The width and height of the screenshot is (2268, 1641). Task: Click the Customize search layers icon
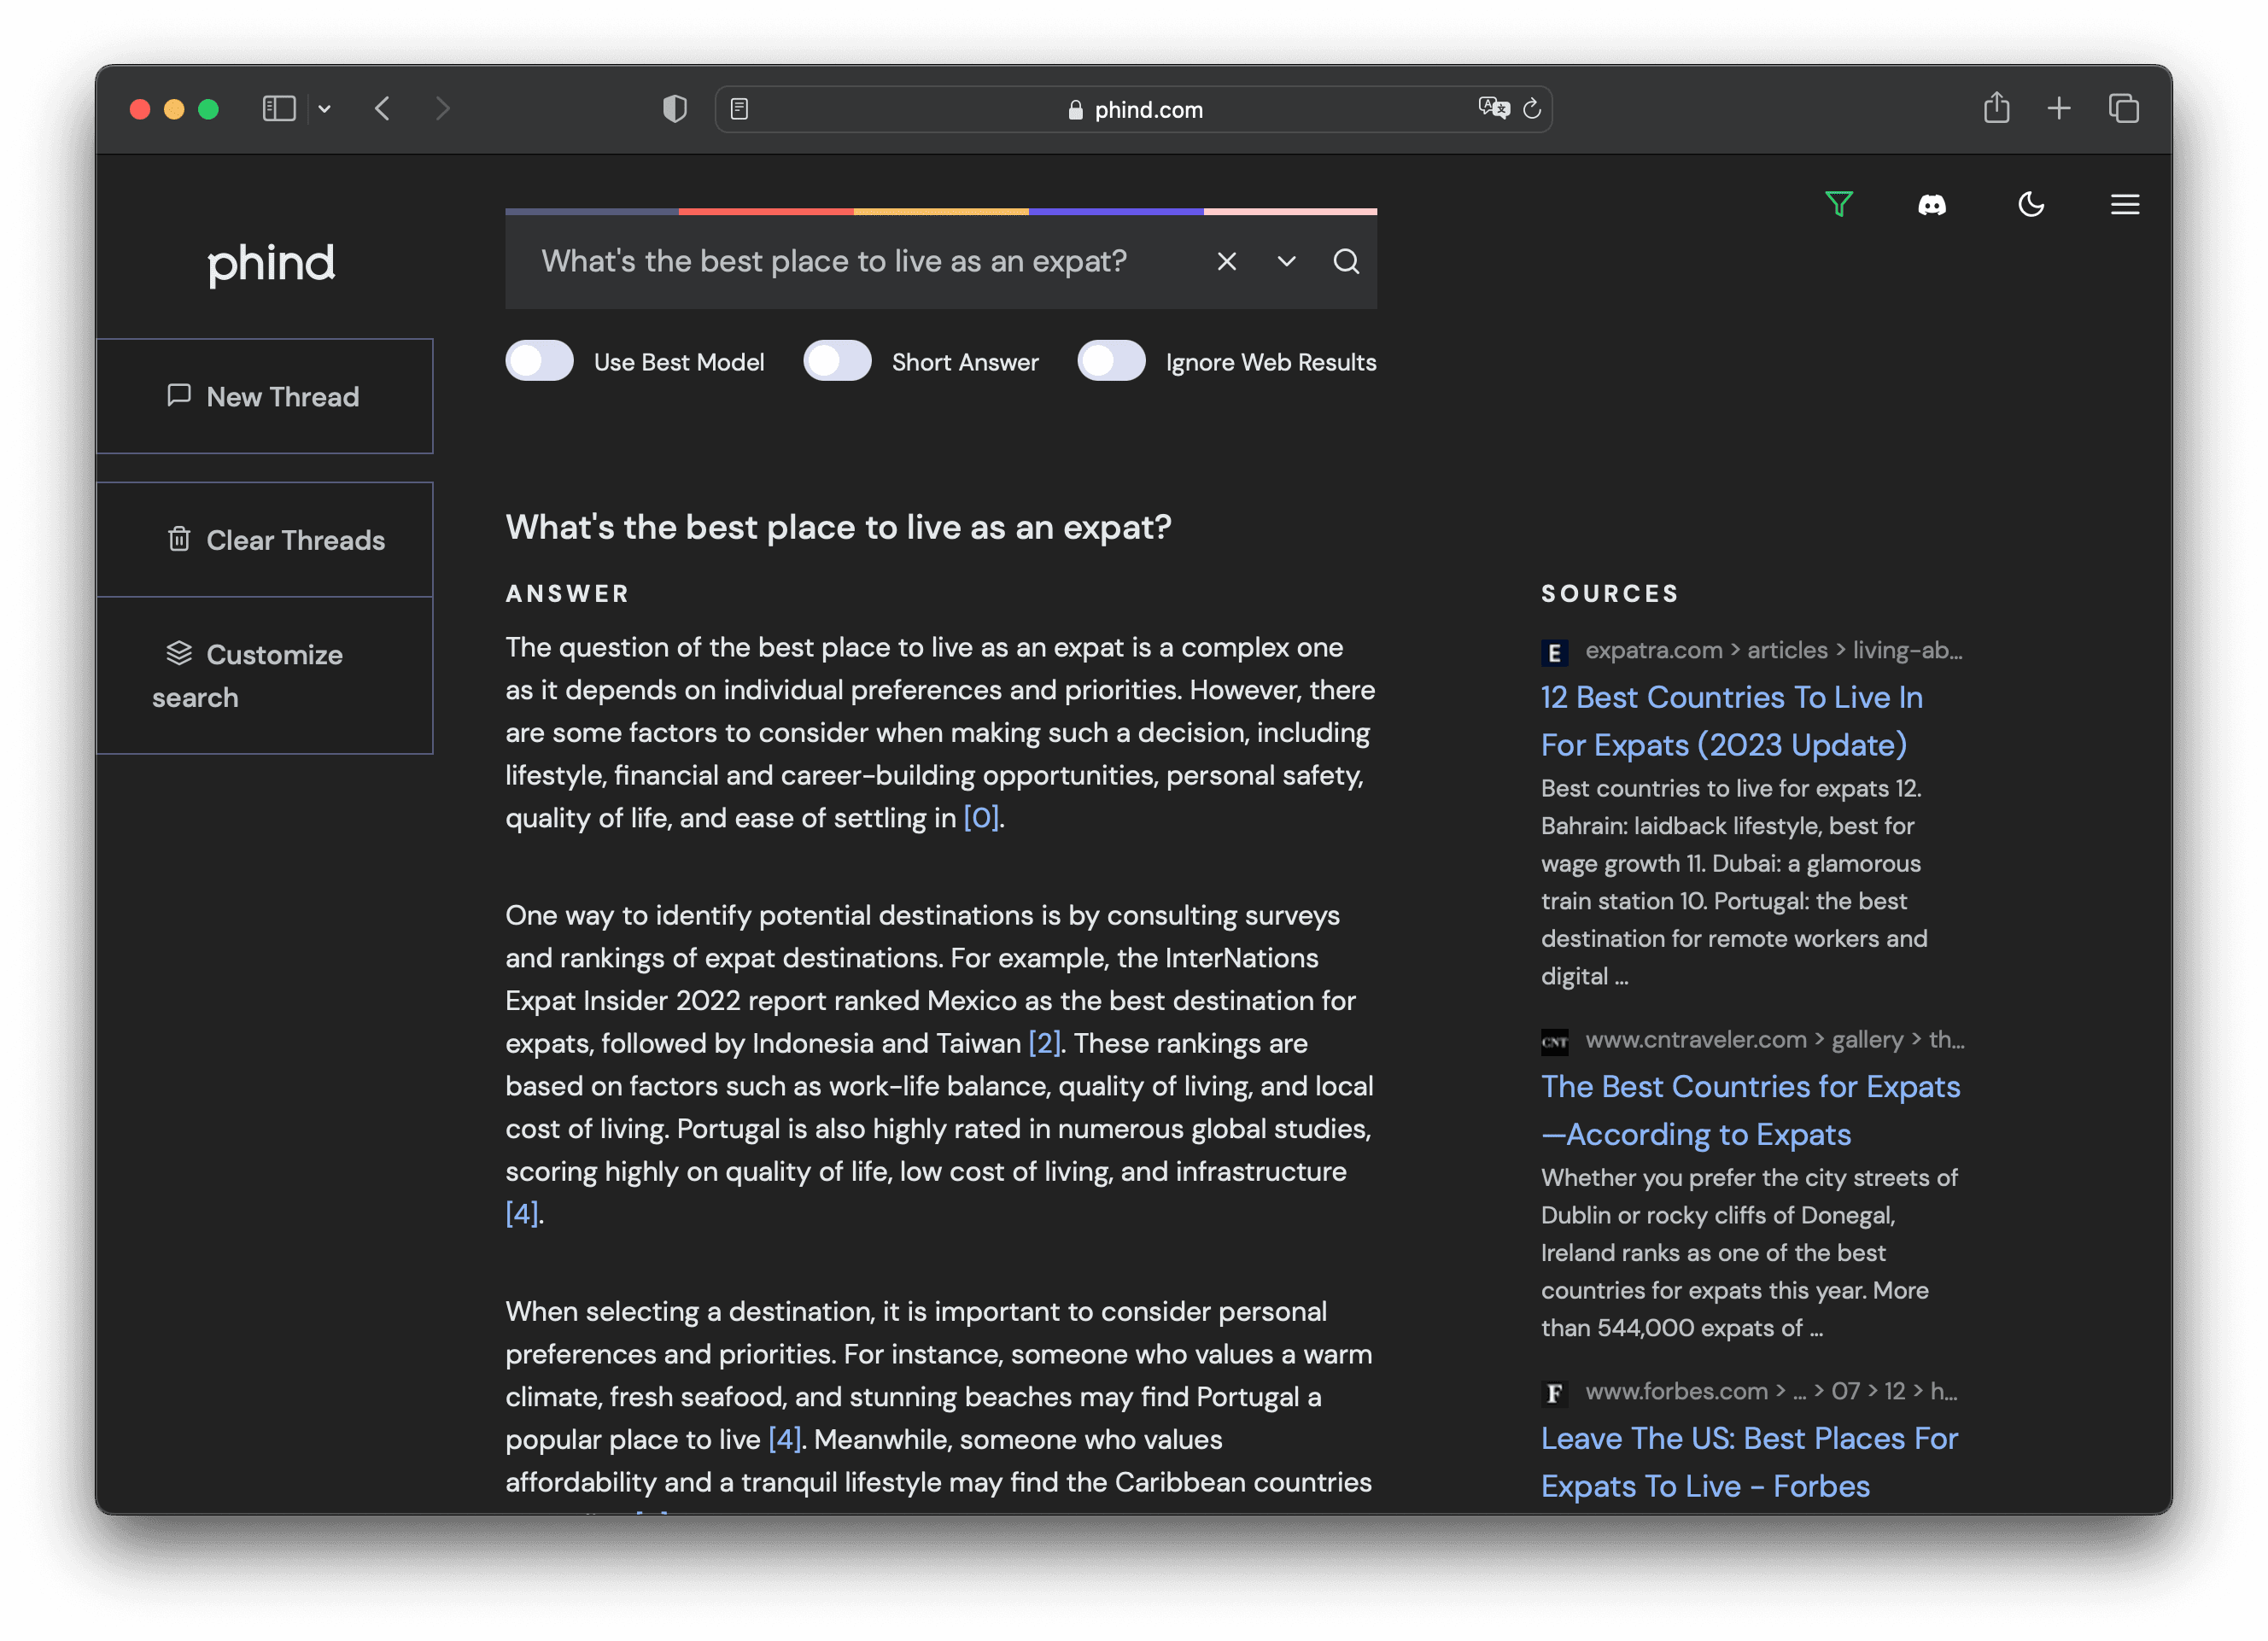coord(179,653)
